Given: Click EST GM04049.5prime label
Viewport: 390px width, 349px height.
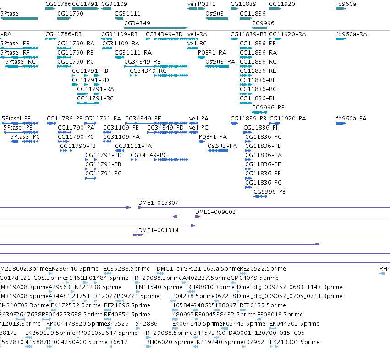Looking at the screenshot, I should point(255,278).
